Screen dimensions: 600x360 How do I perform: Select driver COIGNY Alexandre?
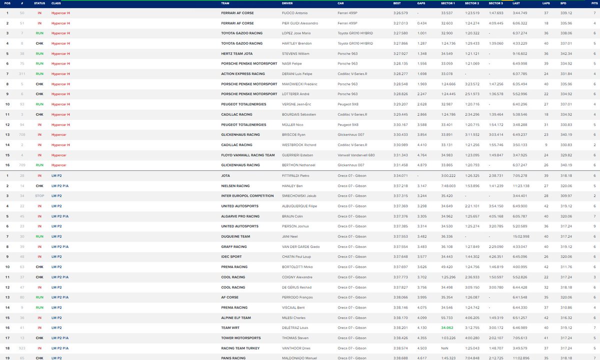click(297, 277)
